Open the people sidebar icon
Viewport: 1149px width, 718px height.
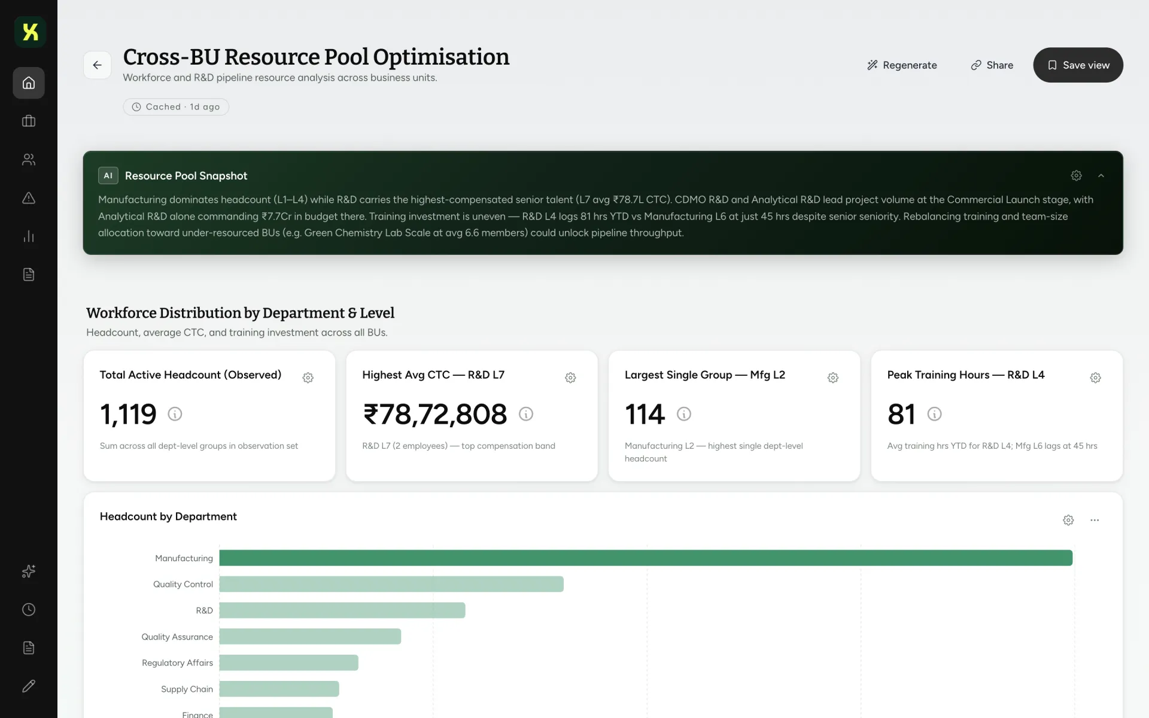(29, 160)
